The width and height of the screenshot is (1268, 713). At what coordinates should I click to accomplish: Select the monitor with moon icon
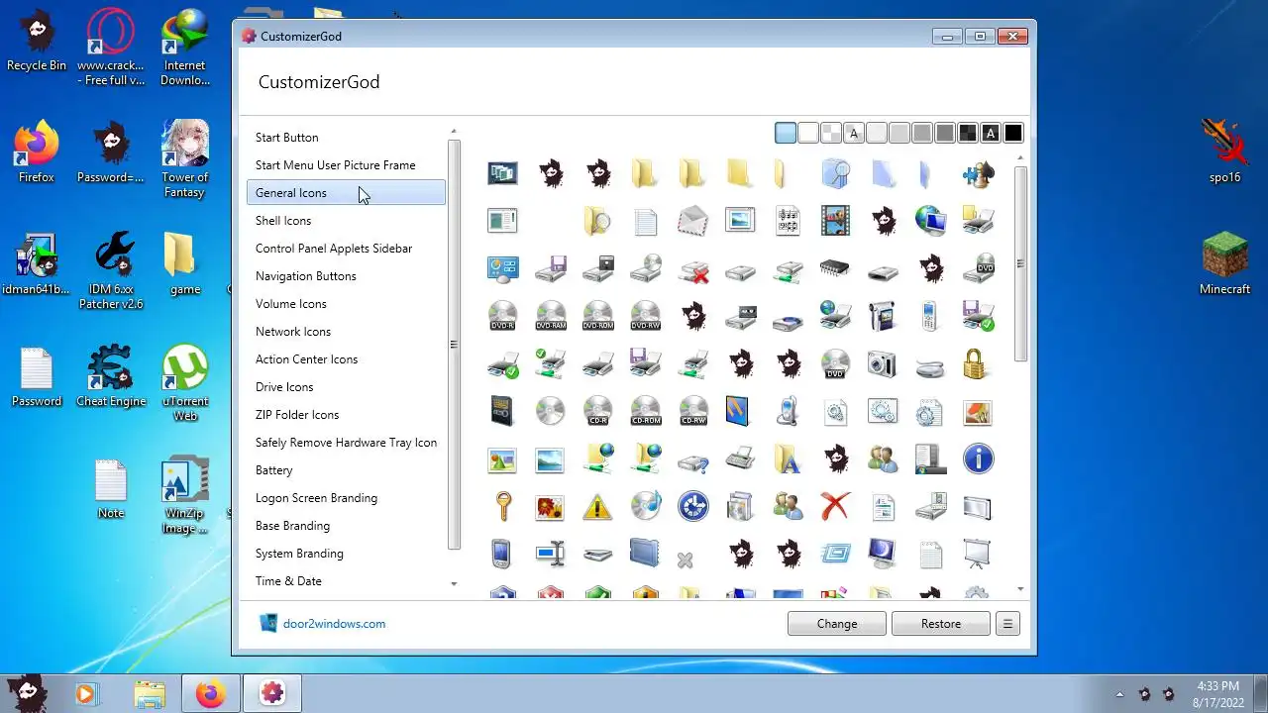(882, 554)
